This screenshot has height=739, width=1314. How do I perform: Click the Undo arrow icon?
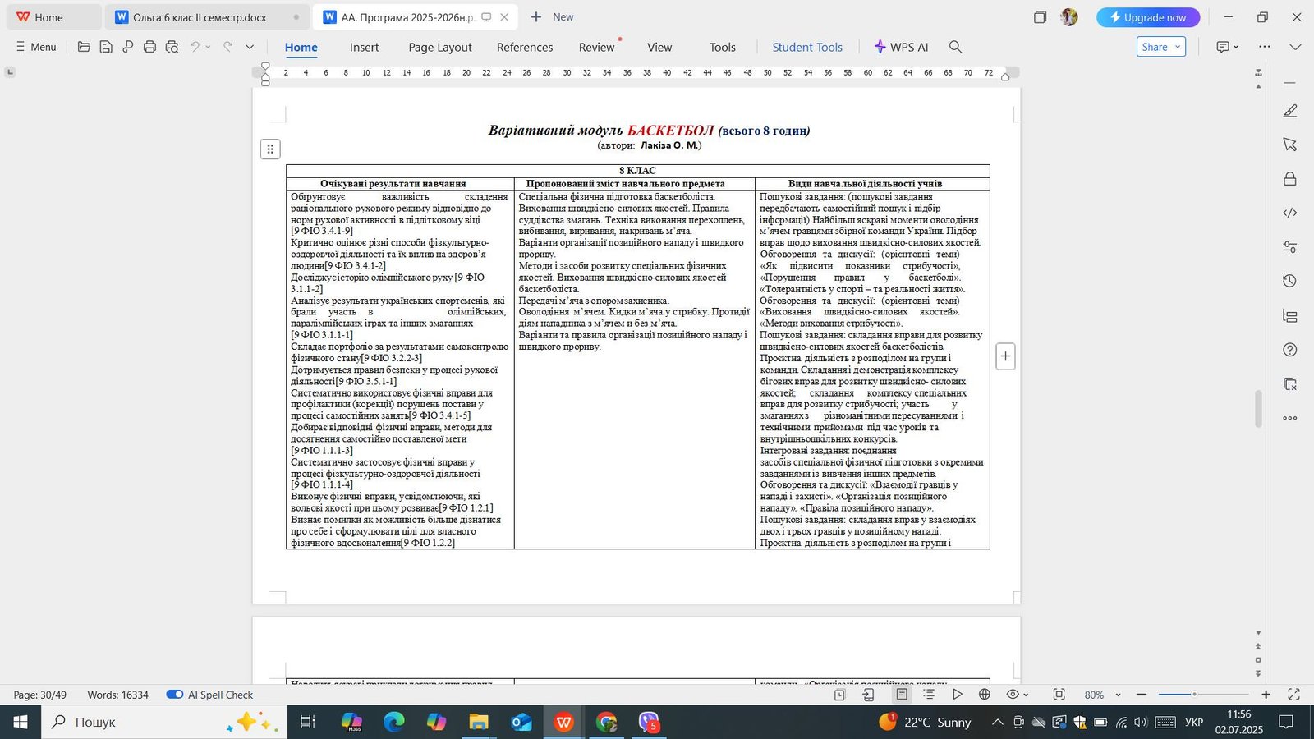[x=195, y=47]
